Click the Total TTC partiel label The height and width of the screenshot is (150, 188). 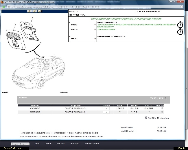pyautogui.click(x=127, y=131)
